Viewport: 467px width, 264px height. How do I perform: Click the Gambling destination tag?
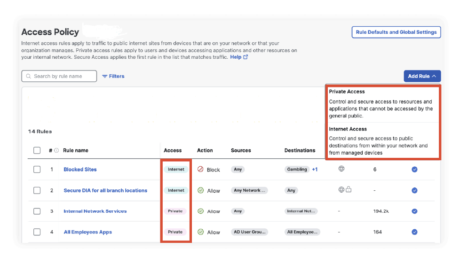tap(297, 170)
